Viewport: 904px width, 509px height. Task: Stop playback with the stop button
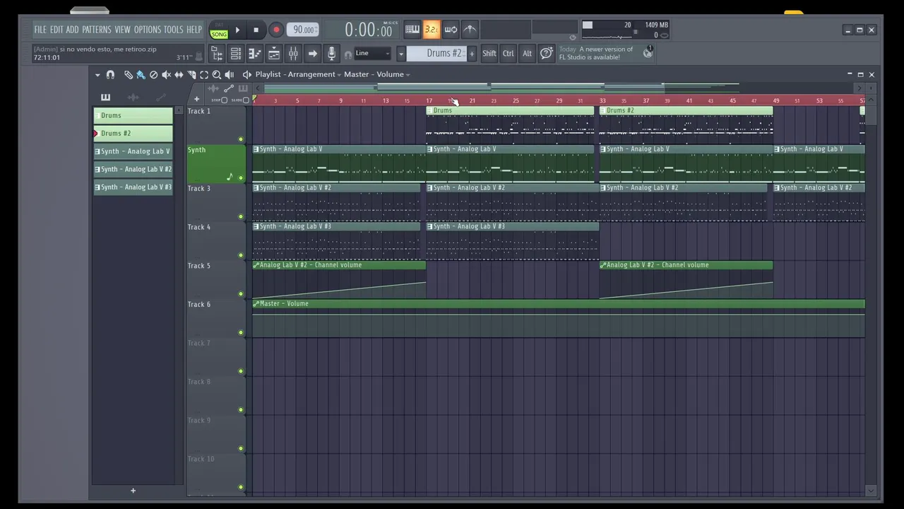click(x=256, y=30)
